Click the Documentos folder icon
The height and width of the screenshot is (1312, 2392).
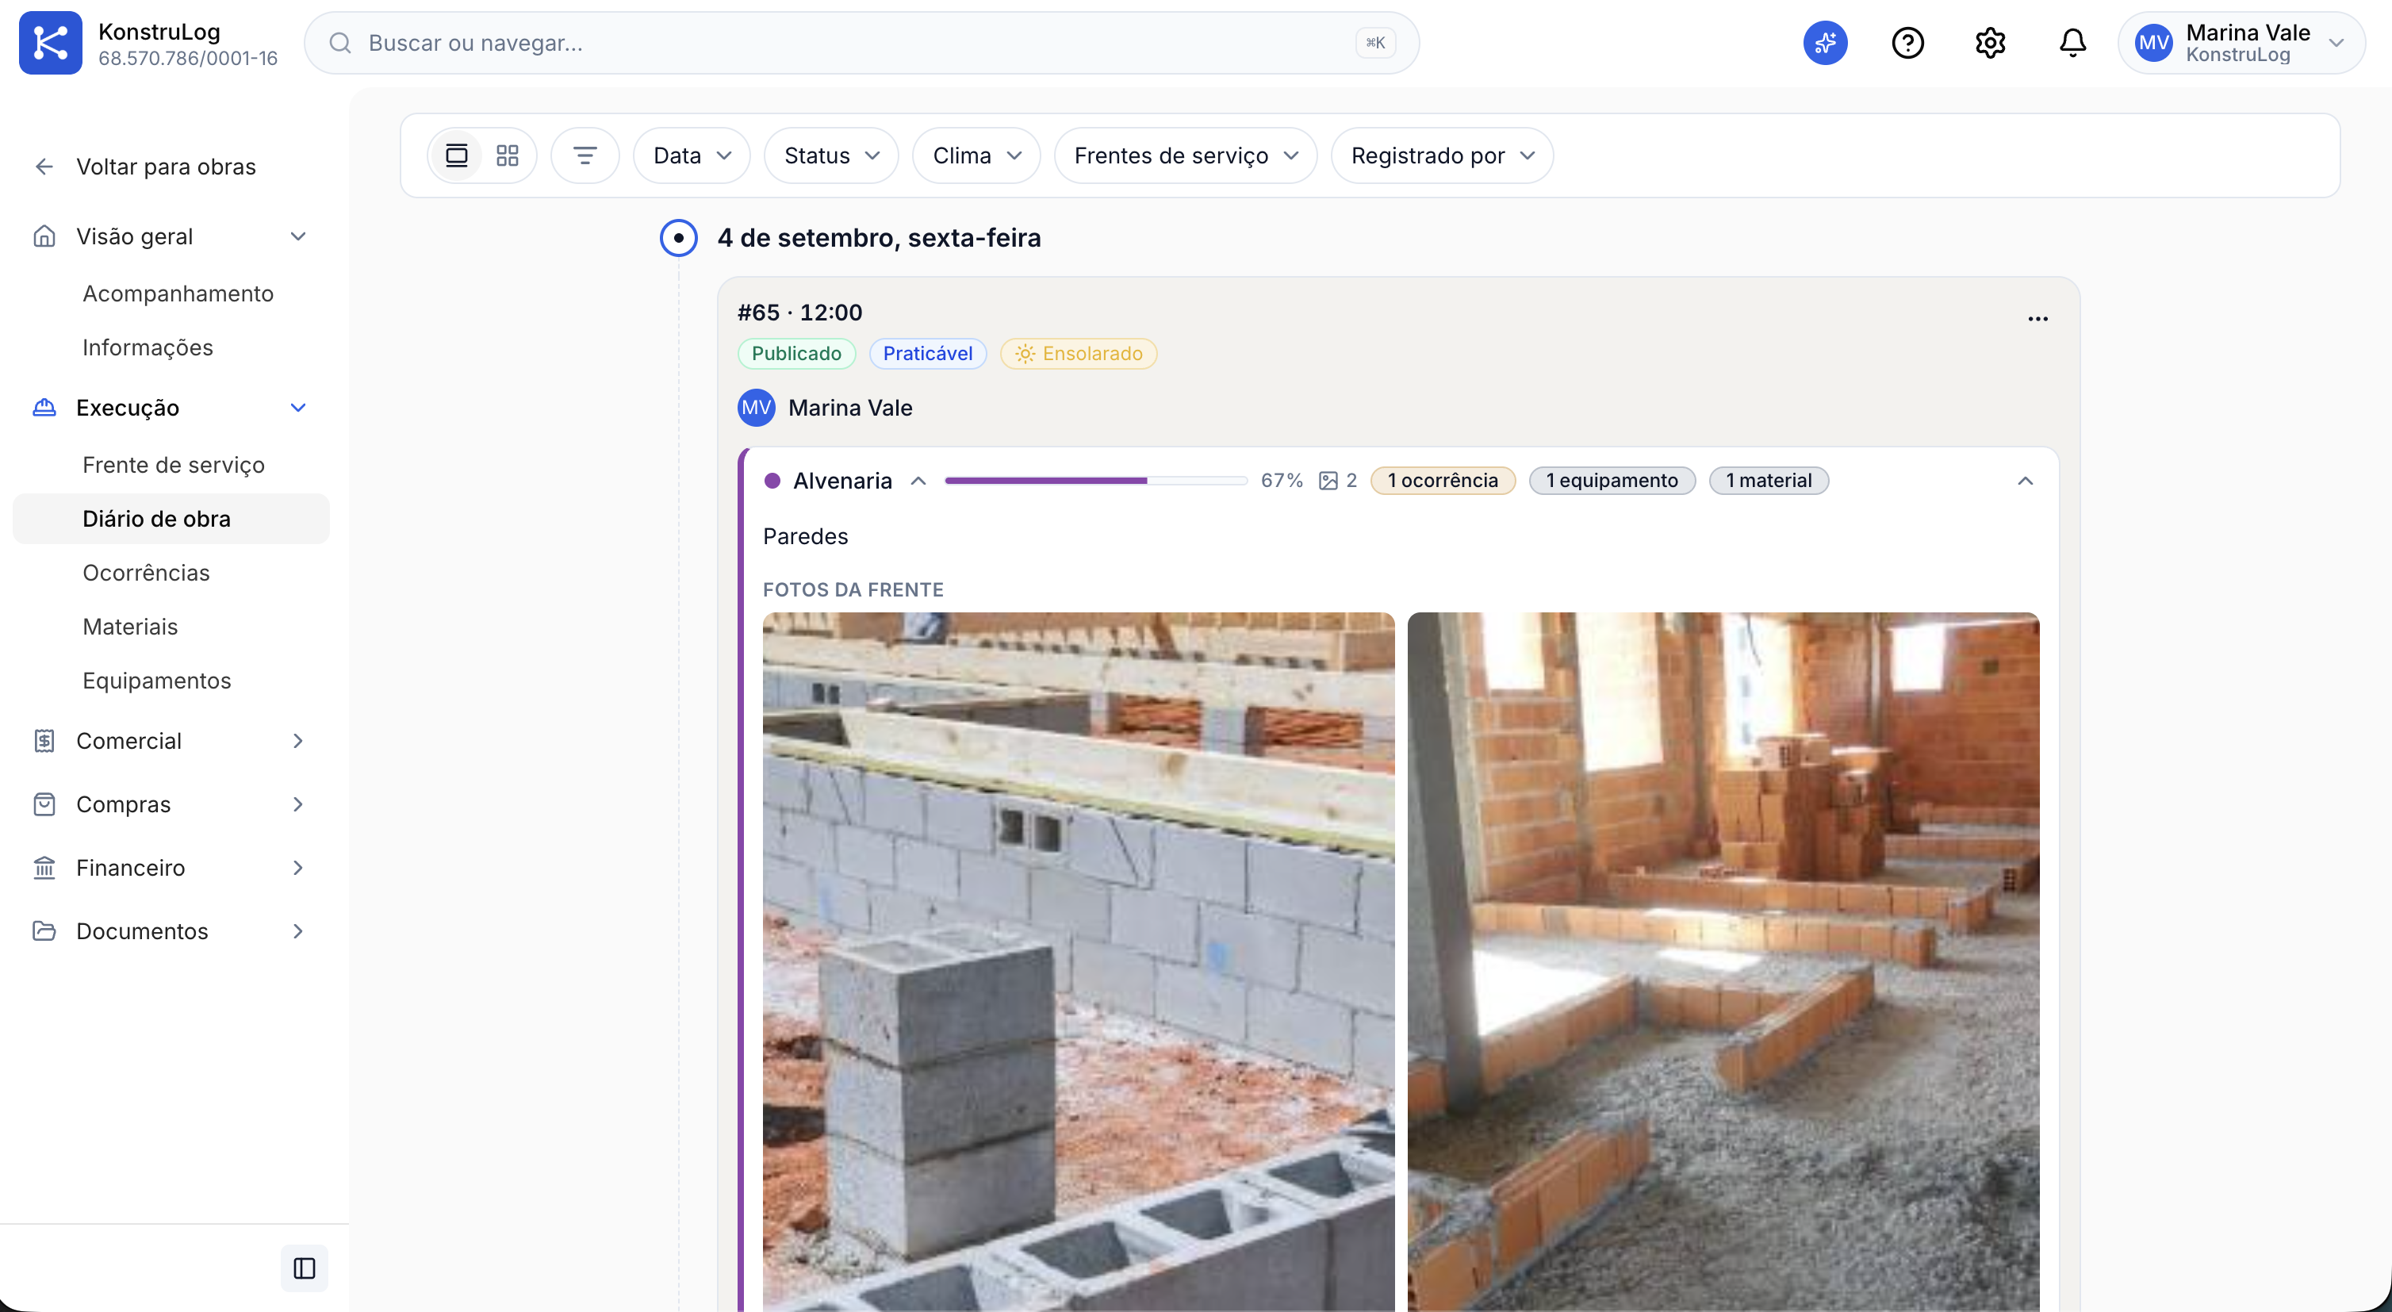44,930
